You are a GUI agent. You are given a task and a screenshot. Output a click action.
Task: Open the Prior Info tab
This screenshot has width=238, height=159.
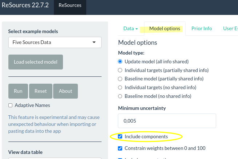pyautogui.click(x=202, y=28)
